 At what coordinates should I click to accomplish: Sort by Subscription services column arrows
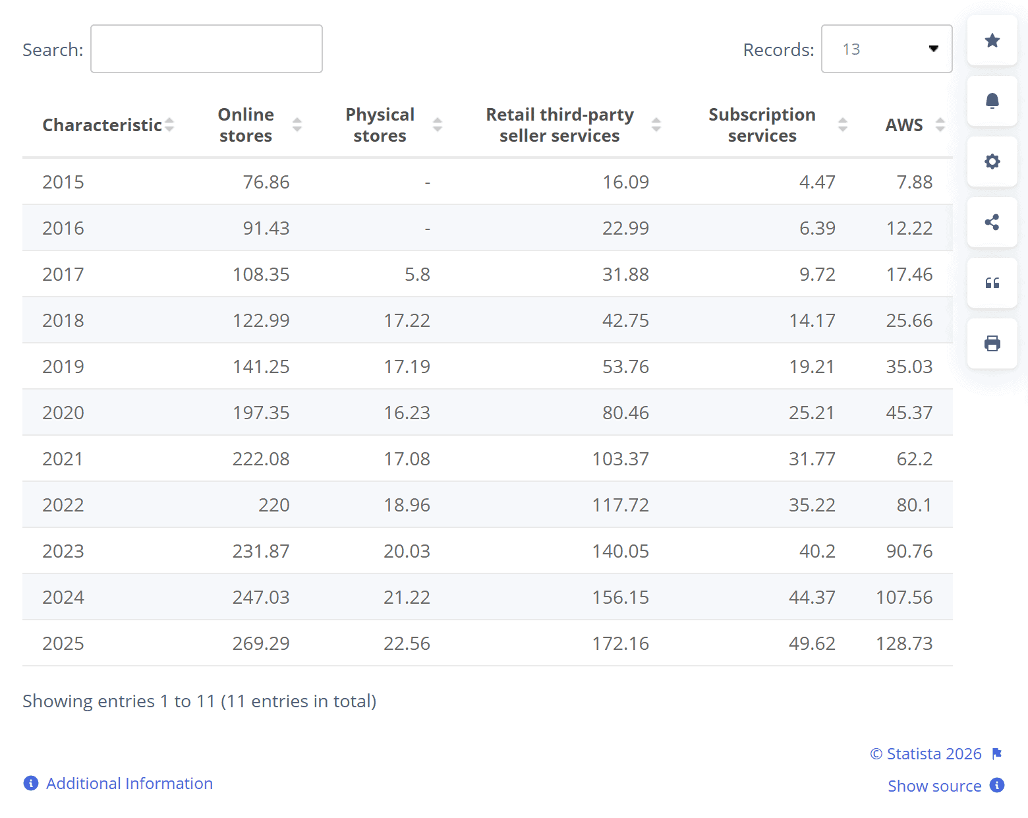pyautogui.click(x=843, y=125)
